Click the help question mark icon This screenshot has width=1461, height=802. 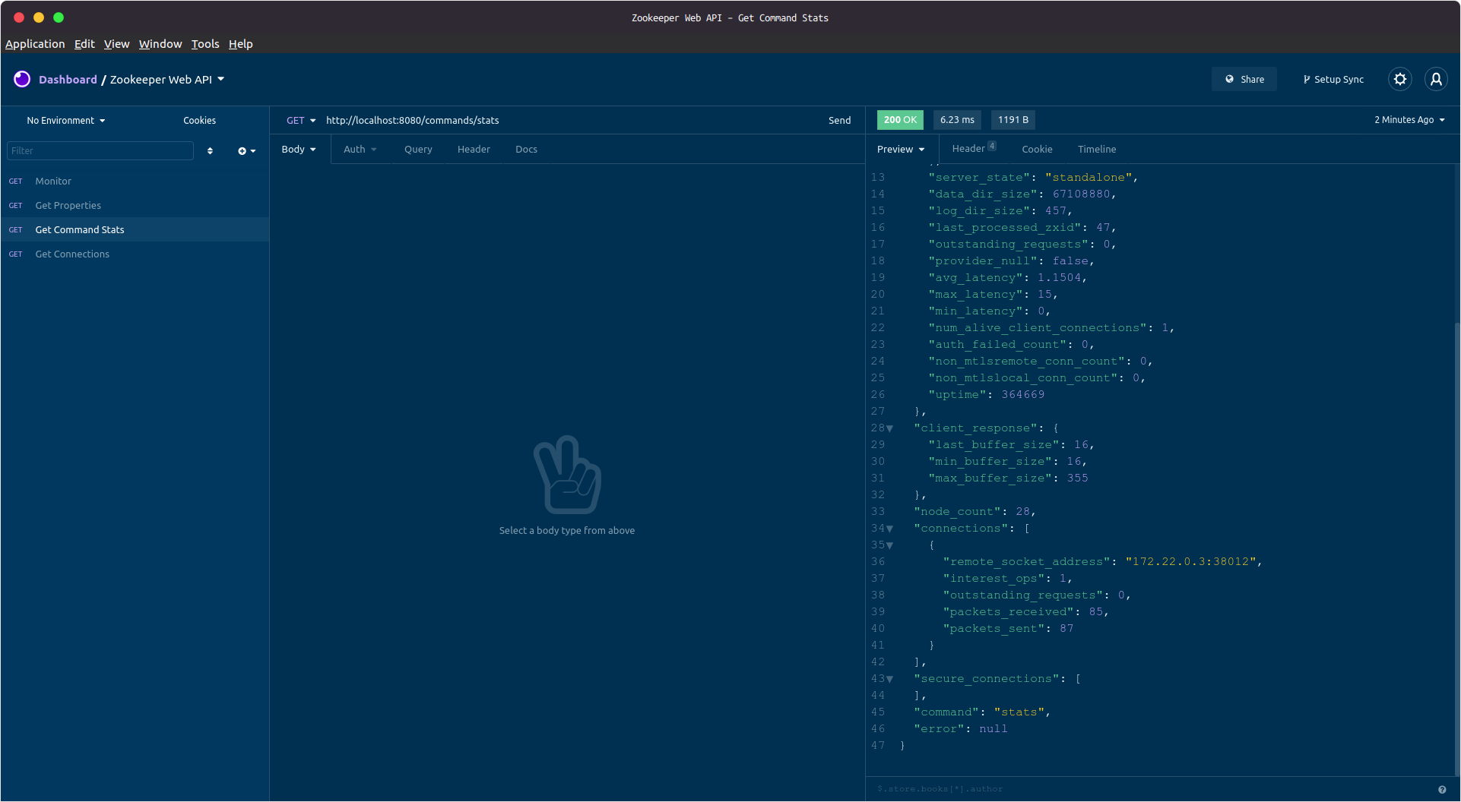(1441, 789)
